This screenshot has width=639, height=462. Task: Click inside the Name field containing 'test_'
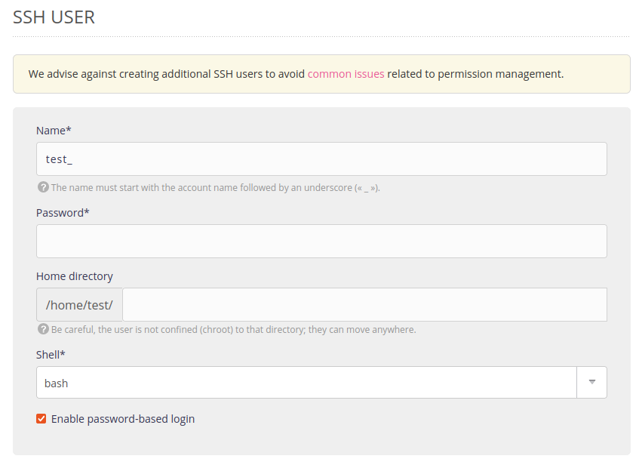(x=226, y=159)
